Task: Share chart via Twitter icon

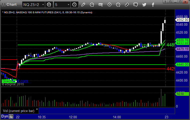Action: tap(144, 4)
